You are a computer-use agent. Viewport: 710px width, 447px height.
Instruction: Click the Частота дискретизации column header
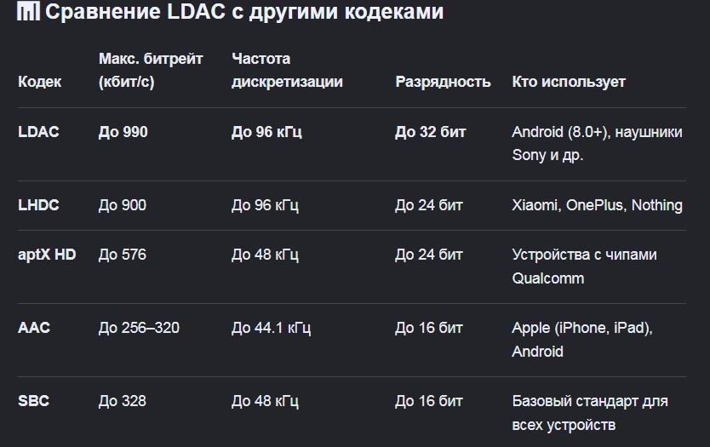pyautogui.click(x=287, y=70)
